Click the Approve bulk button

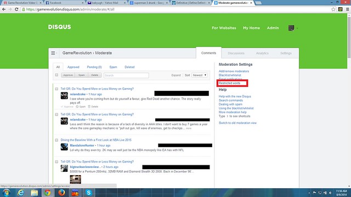[68, 76]
